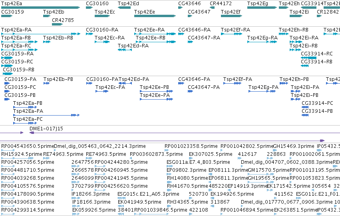The image size is (340, 216).
Task: Click the CG43646-RA transcript label
Action: [195, 29]
